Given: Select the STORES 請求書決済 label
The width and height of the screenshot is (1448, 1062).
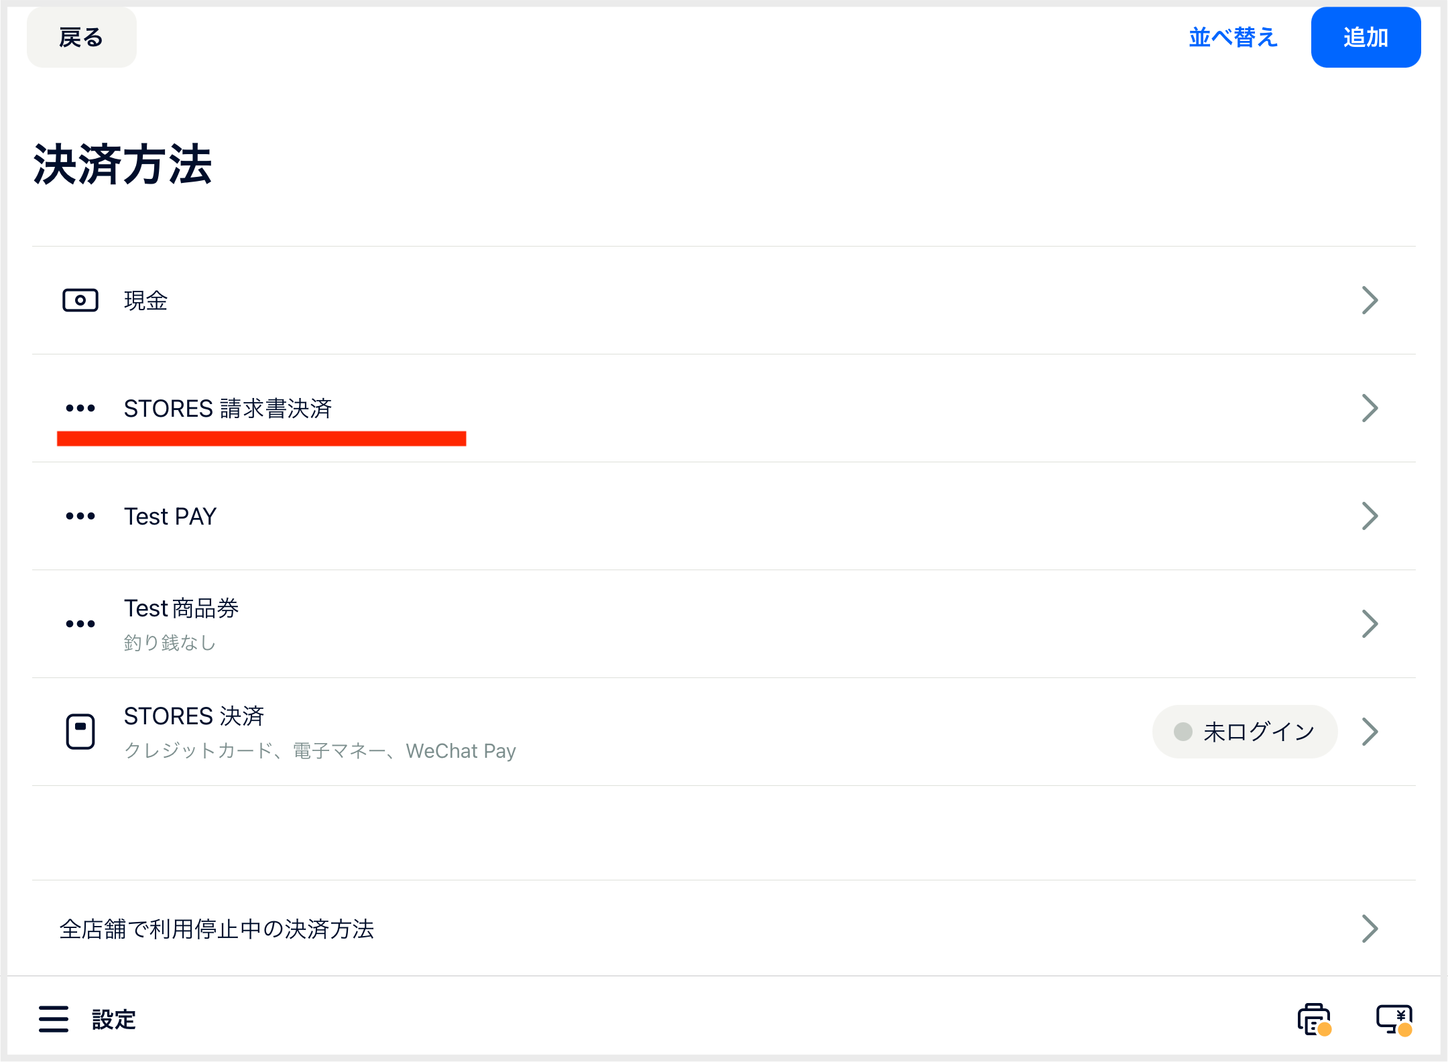Looking at the screenshot, I should 228,408.
